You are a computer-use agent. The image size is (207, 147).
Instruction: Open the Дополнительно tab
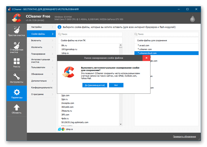pyautogui.click(x=41, y=81)
